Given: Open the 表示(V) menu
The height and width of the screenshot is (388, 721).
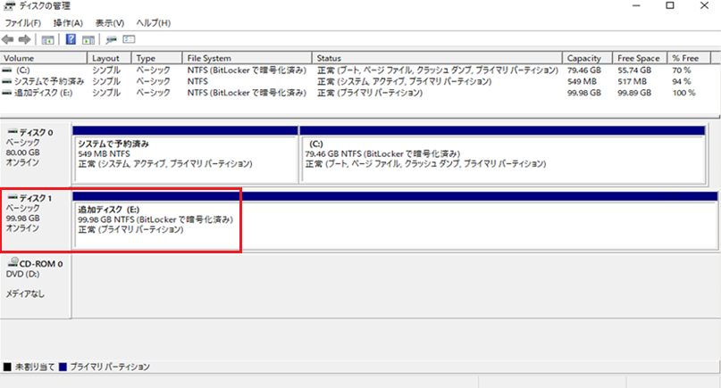Looking at the screenshot, I should click(110, 22).
